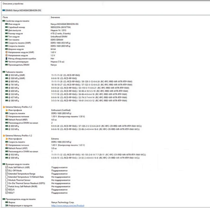Screen dimensions: 210x208
Task: Select the Extreme profile name value
Action: (55, 139)
